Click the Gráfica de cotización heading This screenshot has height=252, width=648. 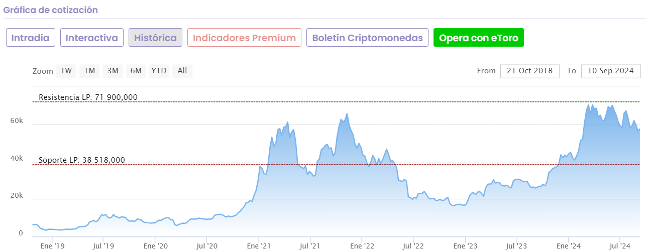pos(51,10)
